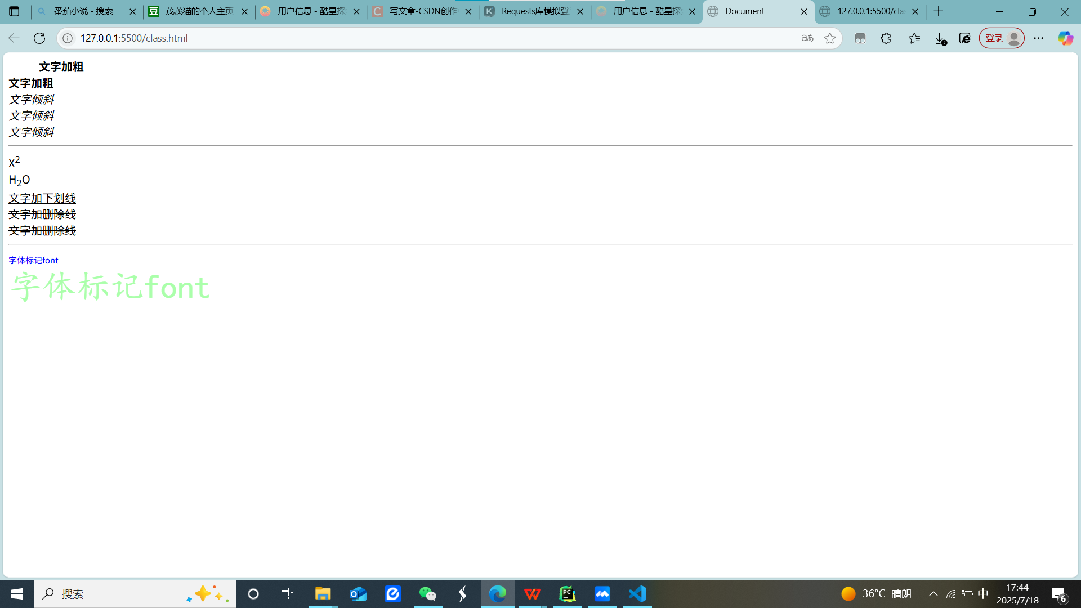
Task: Open split screen icon in toolbar
Action: coord(860,38)
